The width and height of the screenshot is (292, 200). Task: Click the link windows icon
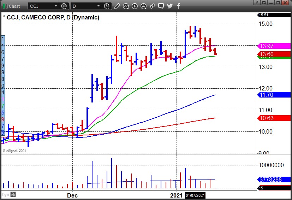point(152,6)
